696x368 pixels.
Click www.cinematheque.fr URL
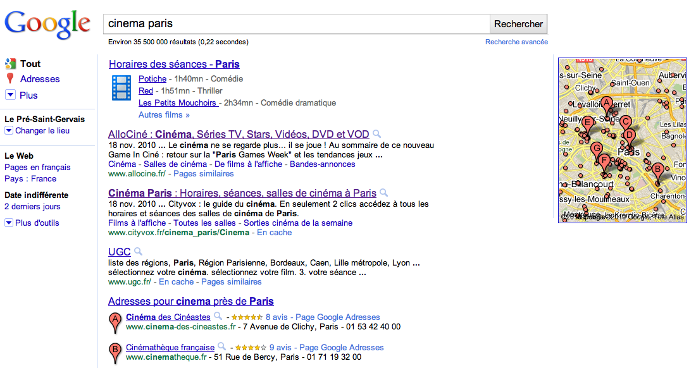(x=166, y=357)
